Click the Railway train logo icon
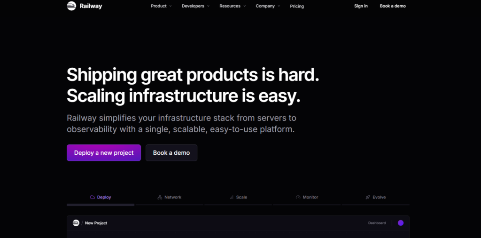 (x=71, y=6)
